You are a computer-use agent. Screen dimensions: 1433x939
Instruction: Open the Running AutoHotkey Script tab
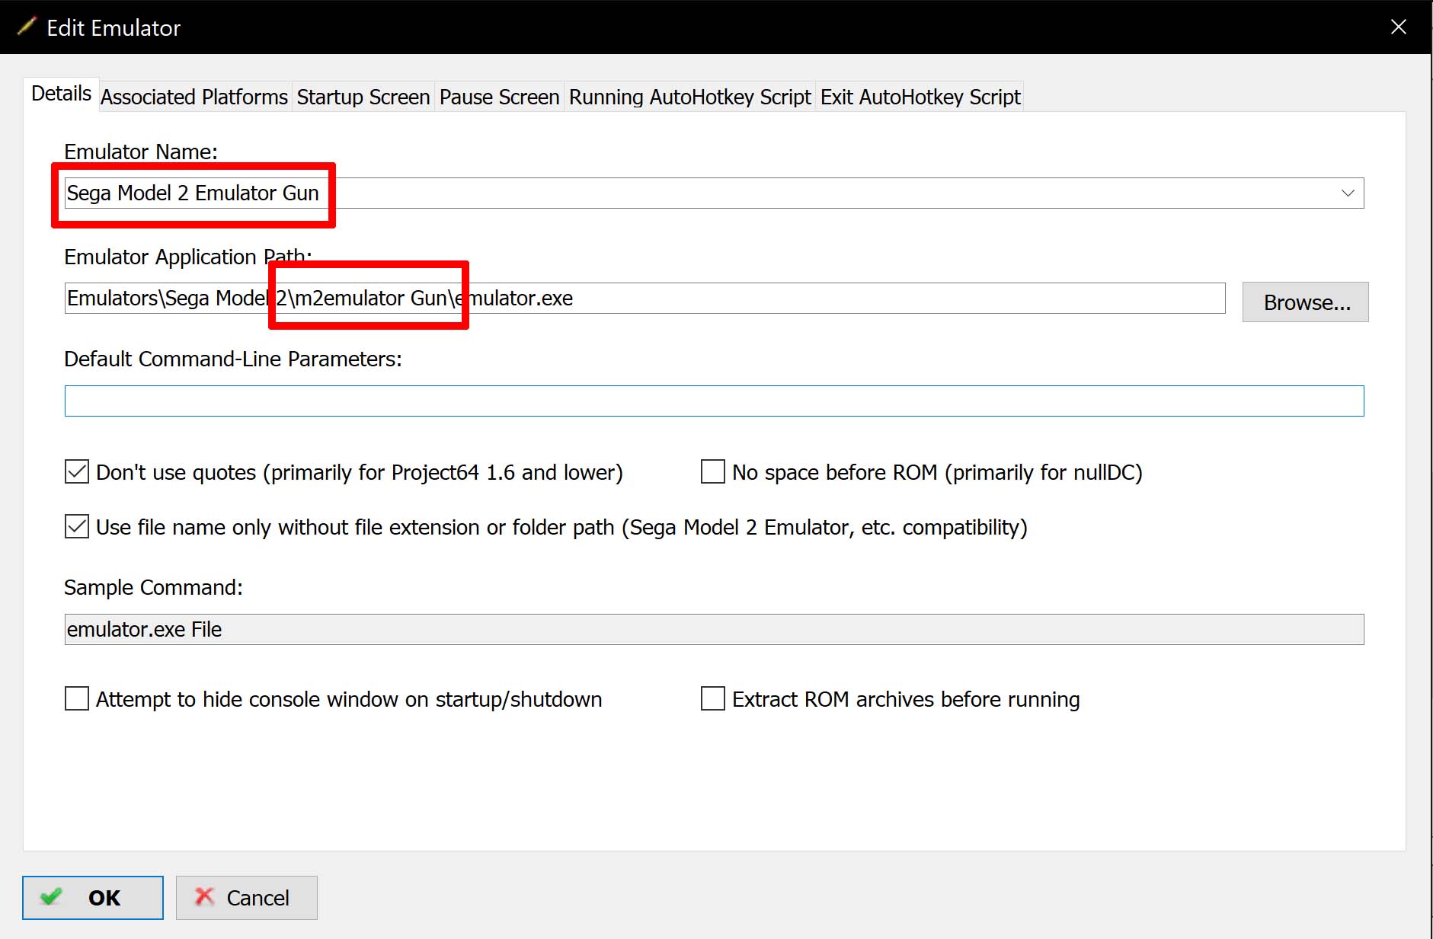point(689,97)
